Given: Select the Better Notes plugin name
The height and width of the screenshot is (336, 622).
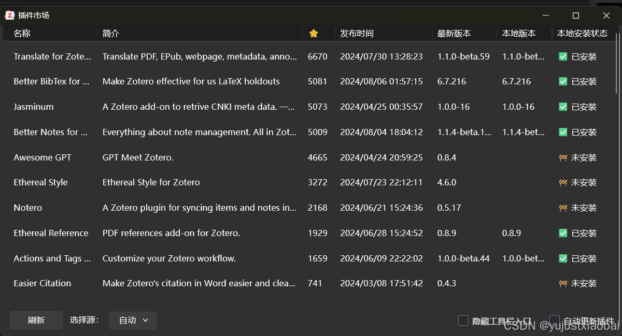Looking at the screenshot, I should coord(51,132).
